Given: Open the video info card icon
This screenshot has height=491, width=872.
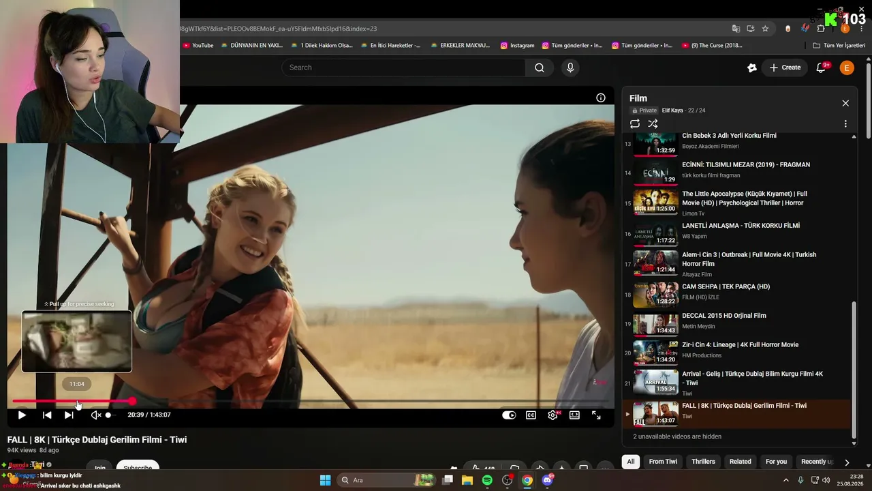Looking at the screenshot, I should point(601,98).
